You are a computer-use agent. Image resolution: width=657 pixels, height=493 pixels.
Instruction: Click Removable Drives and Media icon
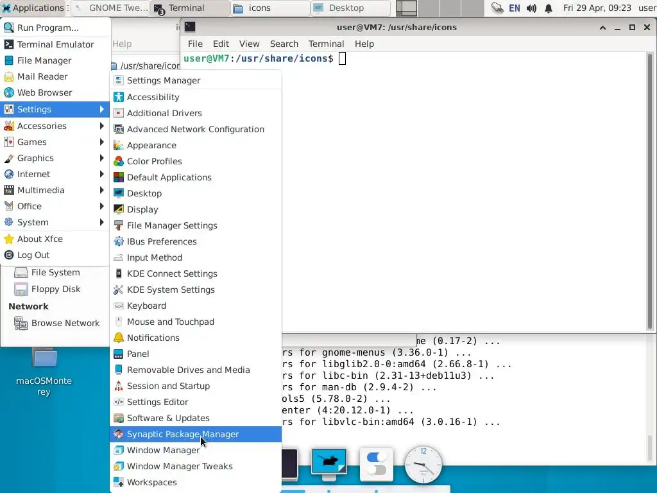point(119,370)
